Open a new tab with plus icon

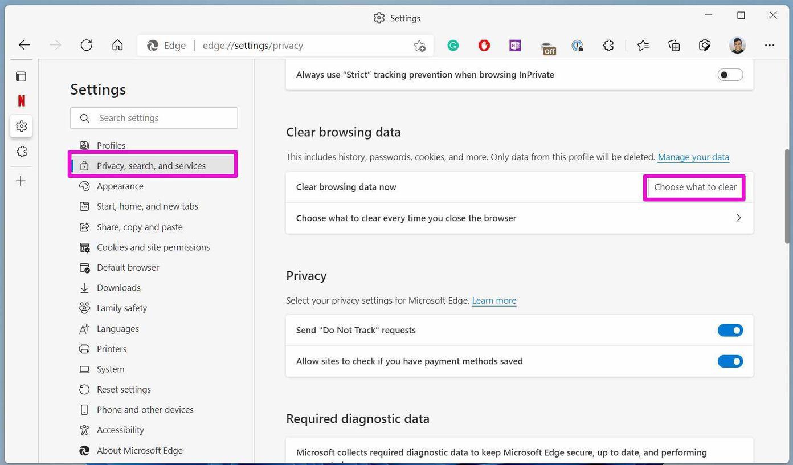coord(21,181)
